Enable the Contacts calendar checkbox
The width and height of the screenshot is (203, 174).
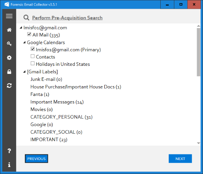(33, 56)
